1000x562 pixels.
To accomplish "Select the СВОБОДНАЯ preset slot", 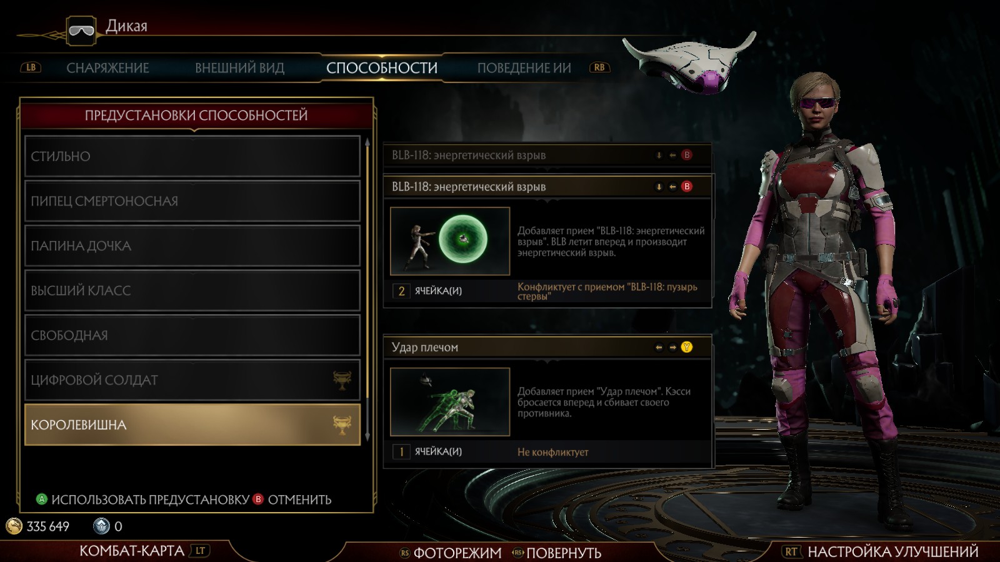I will point(192,335).
